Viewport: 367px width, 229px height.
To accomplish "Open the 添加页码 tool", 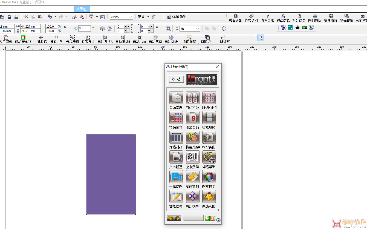I will pyautogui.click(x=192, y=118).
